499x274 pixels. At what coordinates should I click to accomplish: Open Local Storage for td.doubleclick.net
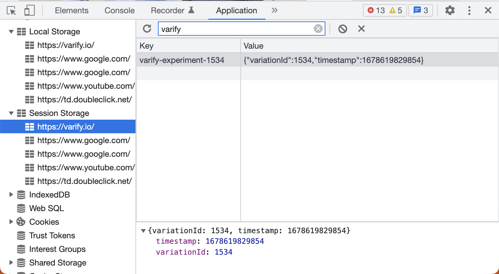(x=84, y=100)
